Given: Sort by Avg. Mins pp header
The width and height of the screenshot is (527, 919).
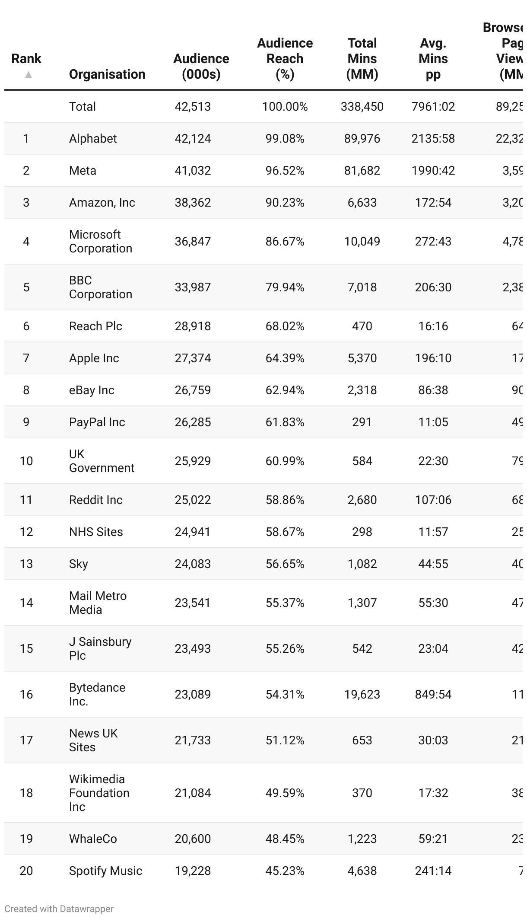Looking at the screenshot, I should click(433, 59).
